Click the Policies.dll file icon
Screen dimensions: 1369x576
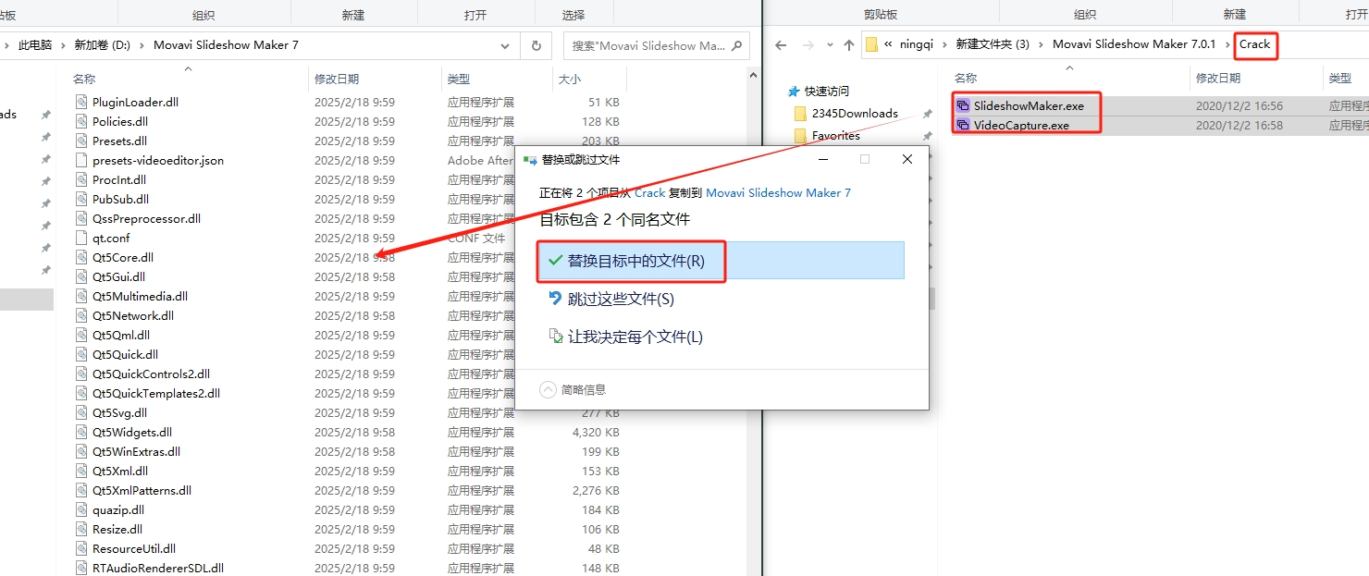(81, 121)
